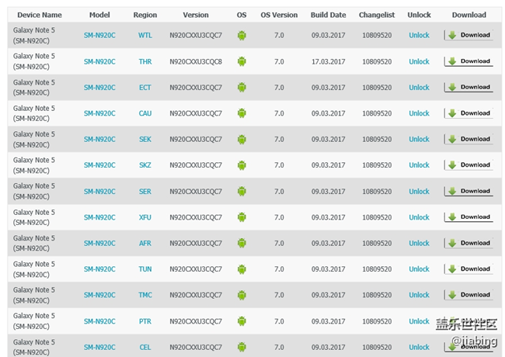Open SM-N920C model link in WTL row
The image size is (505, 357).
pos(99,36)
